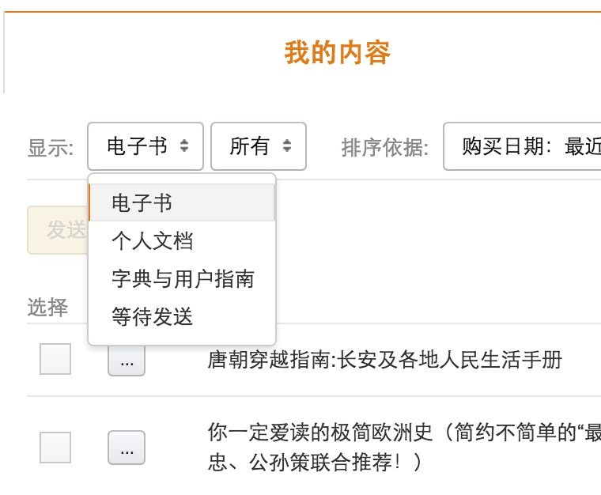Open the 购买日期 sort order dropdown

point(522,146)
